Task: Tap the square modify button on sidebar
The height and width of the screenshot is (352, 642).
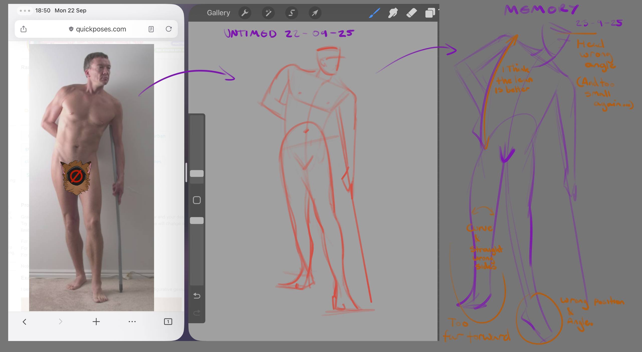Action: point(197,200)
